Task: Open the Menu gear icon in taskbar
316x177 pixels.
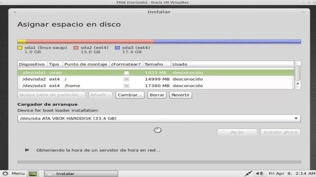Action: point(5,174)
